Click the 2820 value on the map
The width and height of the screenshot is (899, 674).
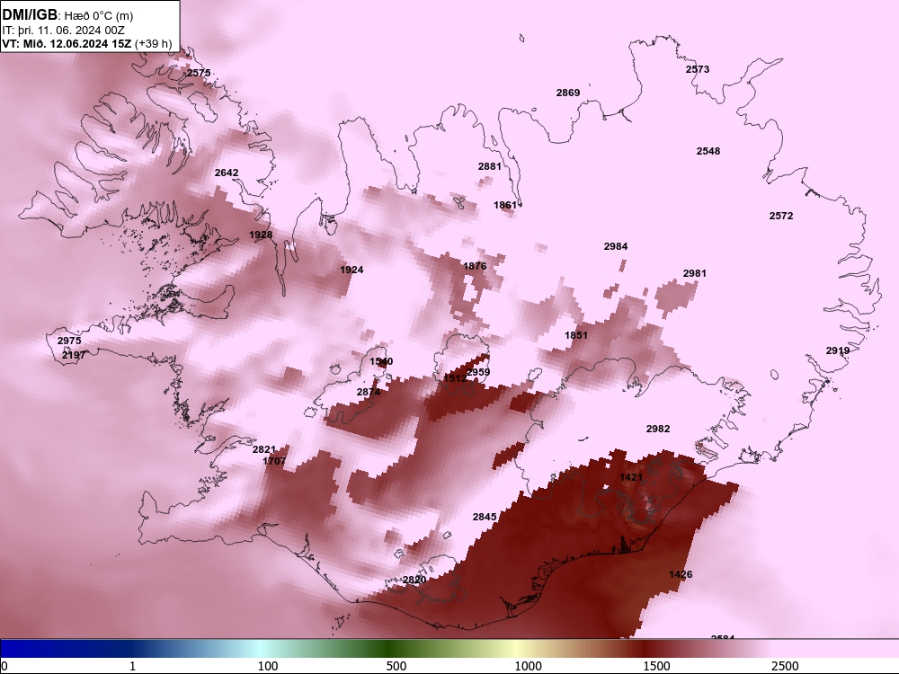coord(414,580)
